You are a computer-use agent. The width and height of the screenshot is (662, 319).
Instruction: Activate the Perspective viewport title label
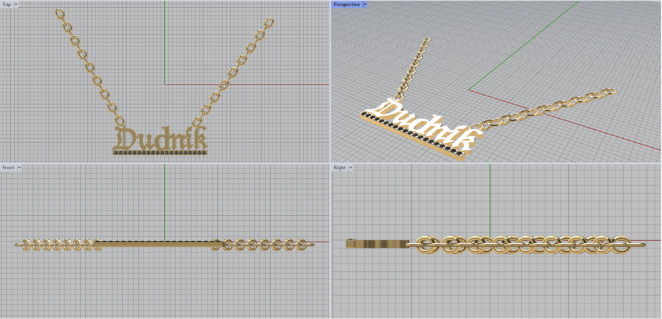click(347, 5)
